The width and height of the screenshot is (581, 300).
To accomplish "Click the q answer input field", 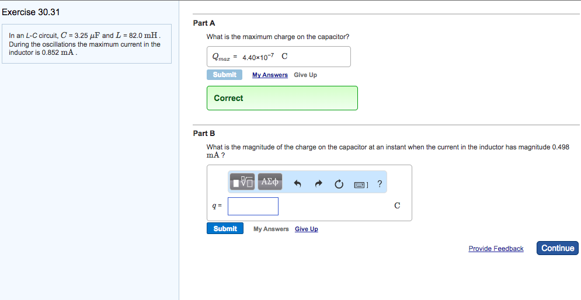I will click(x=253, y=206).
